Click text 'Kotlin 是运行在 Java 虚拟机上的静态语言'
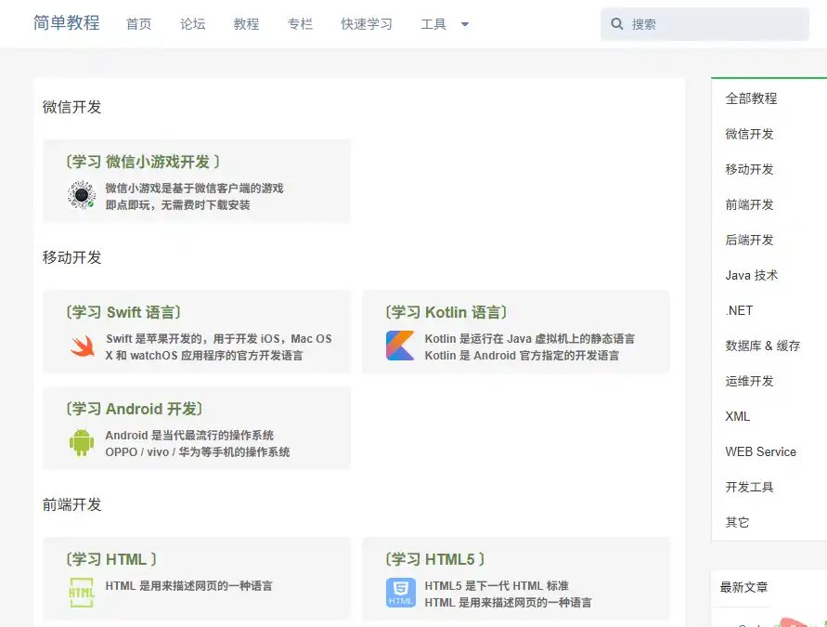The width and height of the screenshot is (827, 627). point(530,339)
